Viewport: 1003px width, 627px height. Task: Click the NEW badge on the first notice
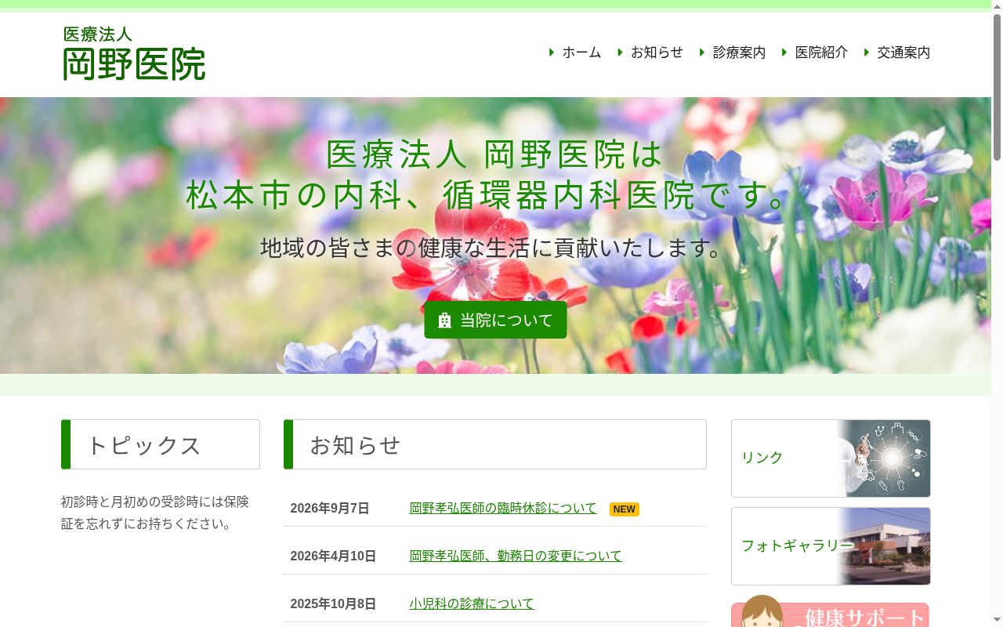point(625,509)
